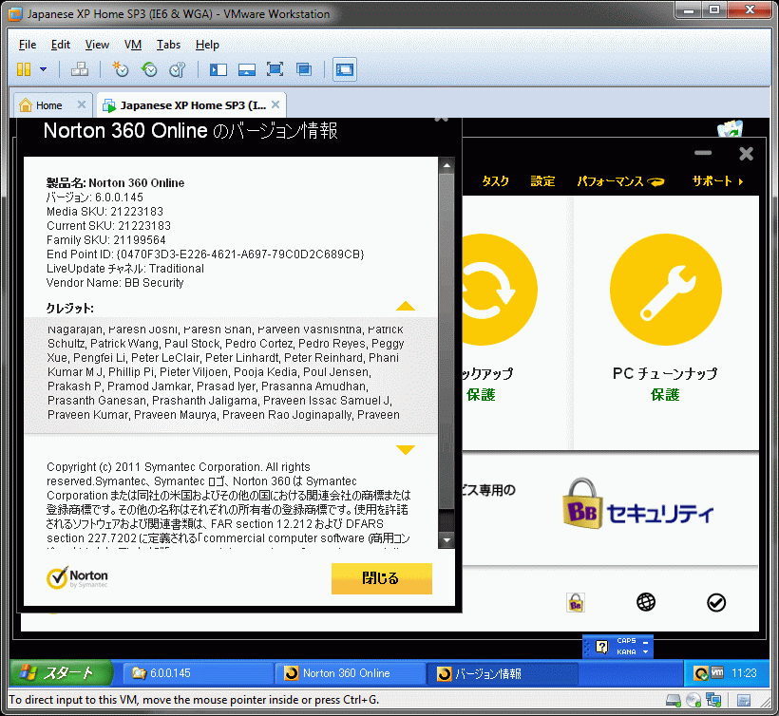The height and width of the screenshot is (716, 779).
Task: Click the IME language bar help icon
Action: coord(601,647)
